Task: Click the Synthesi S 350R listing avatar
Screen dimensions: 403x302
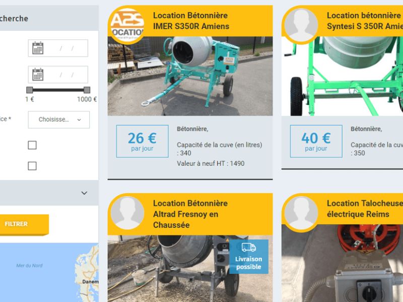Action: coord(301,25)
